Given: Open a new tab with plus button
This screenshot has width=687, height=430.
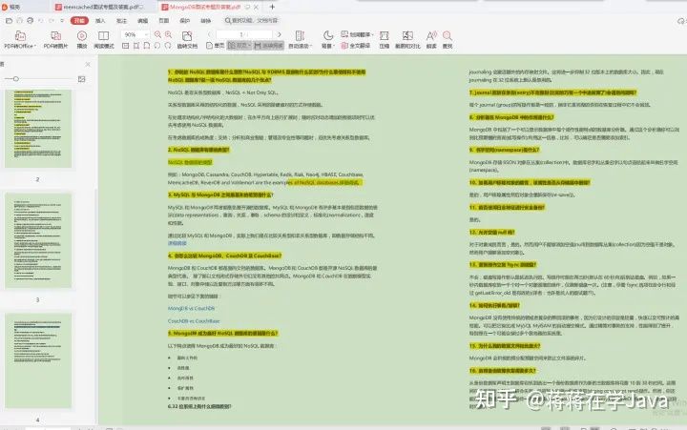Looking at the screenshot, I should coord(272,7).
